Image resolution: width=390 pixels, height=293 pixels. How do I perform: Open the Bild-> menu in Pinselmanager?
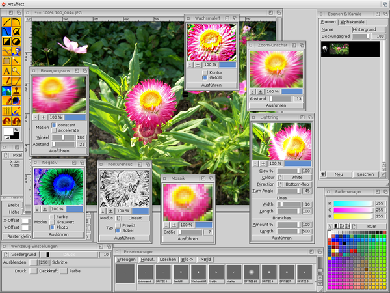point(188,259)
